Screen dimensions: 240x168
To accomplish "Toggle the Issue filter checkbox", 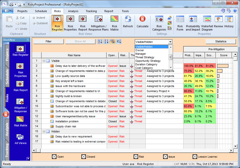I will point(165,157).
